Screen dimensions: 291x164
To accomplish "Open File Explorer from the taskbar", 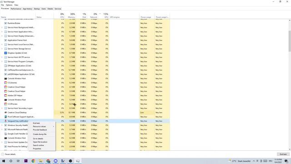I will pos(40,161).
